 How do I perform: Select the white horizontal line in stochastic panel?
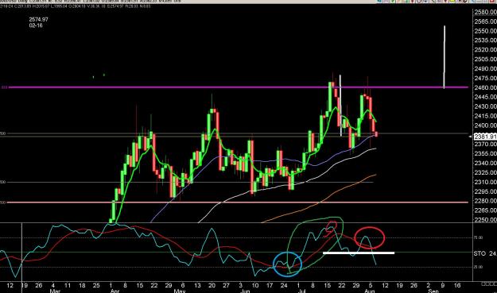tap(359, 253)
